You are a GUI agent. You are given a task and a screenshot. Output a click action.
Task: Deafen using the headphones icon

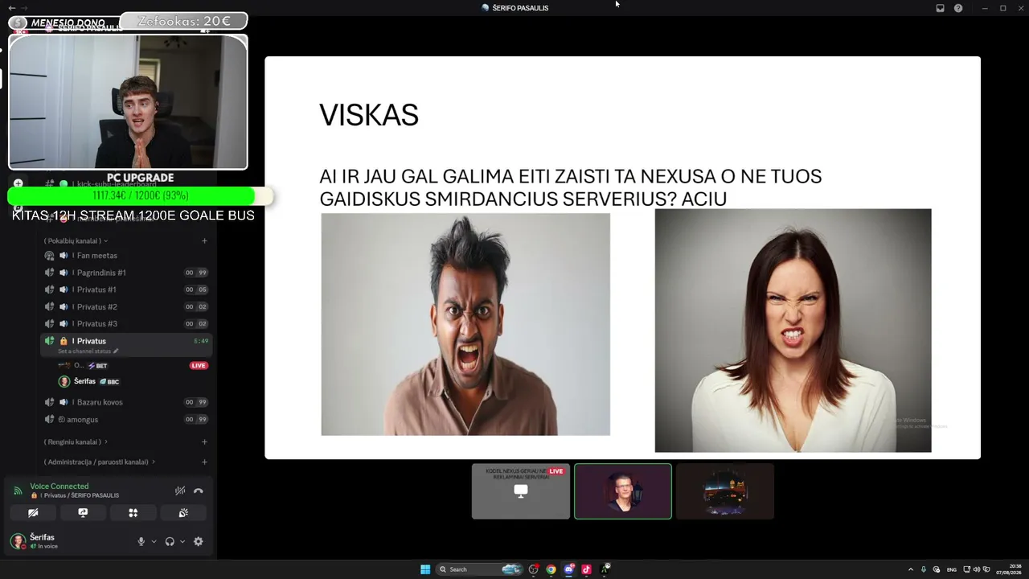pyautogui.click(x=170, y=541)
